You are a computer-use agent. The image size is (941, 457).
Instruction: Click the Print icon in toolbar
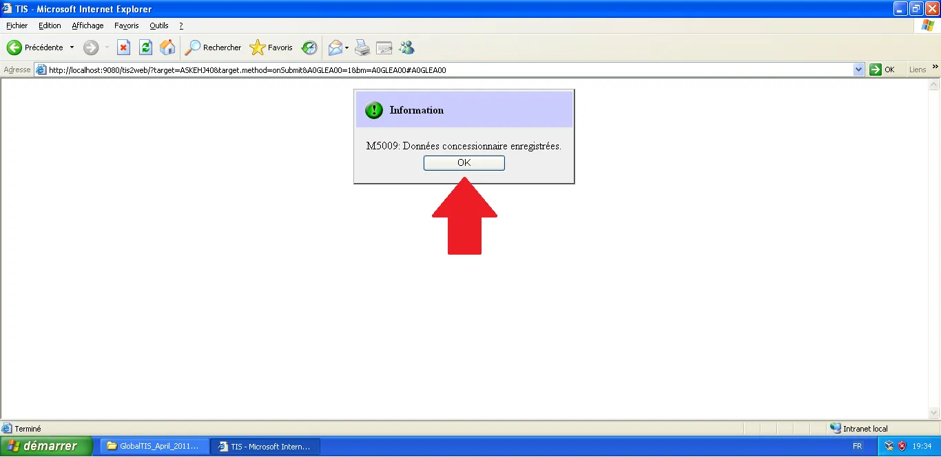[x=362, y=47]
